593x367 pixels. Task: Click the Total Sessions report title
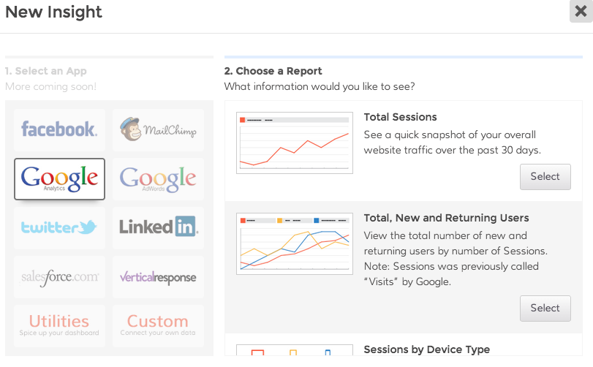tap(400, 117)
